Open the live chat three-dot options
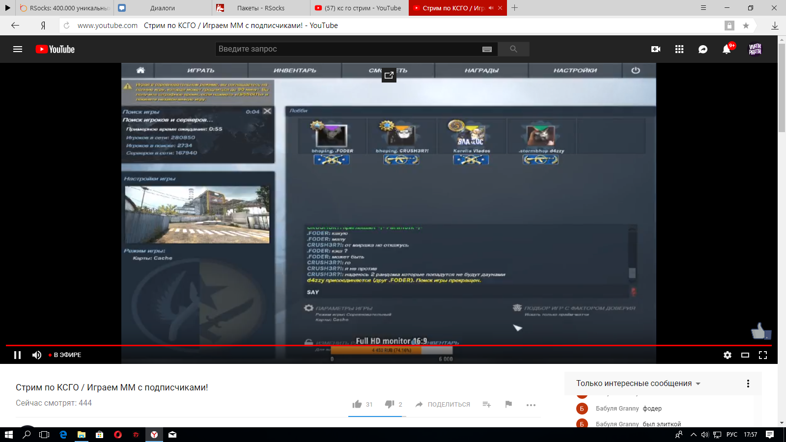The height and width of the screenshot is (442, 786). click(x=748, y=384)
